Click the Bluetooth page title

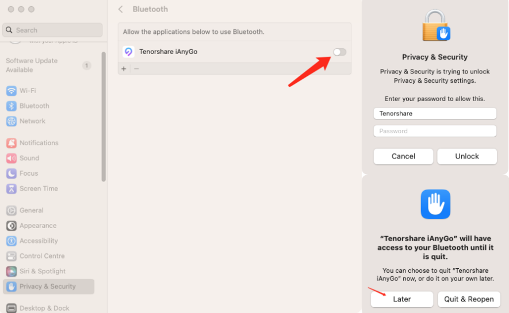click(150, 9)
